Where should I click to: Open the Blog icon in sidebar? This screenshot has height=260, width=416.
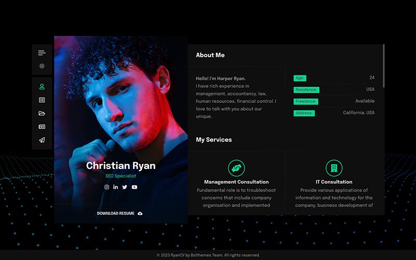pos(42,126)
